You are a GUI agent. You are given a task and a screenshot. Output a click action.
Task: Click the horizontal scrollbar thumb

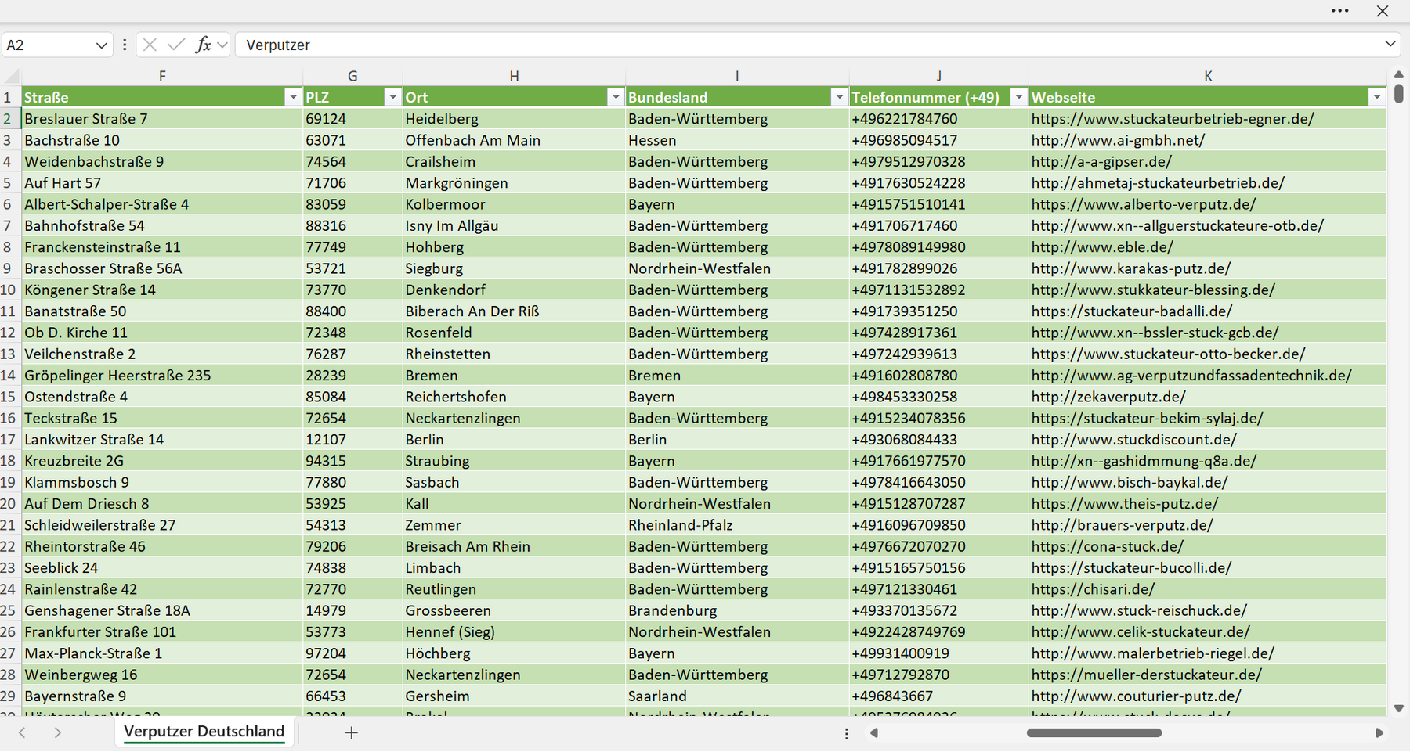tap(1094, 733)
